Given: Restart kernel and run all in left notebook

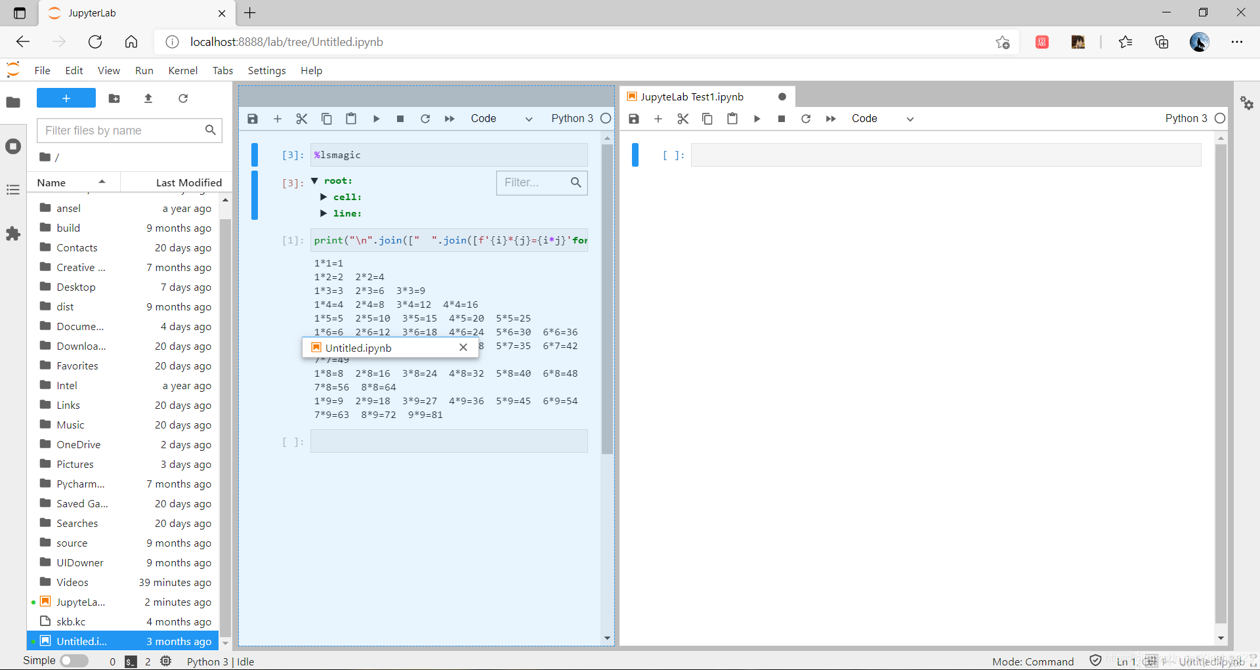Looking at the screenshot, I should coord(450,119).
